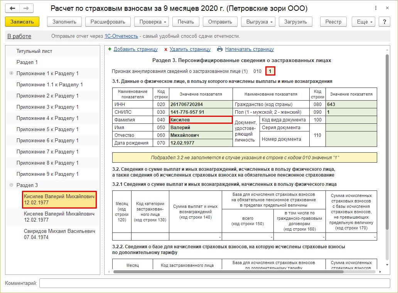Screen dimensions: 398x293
Task: Click the empty document type code field
Action: 351,120
